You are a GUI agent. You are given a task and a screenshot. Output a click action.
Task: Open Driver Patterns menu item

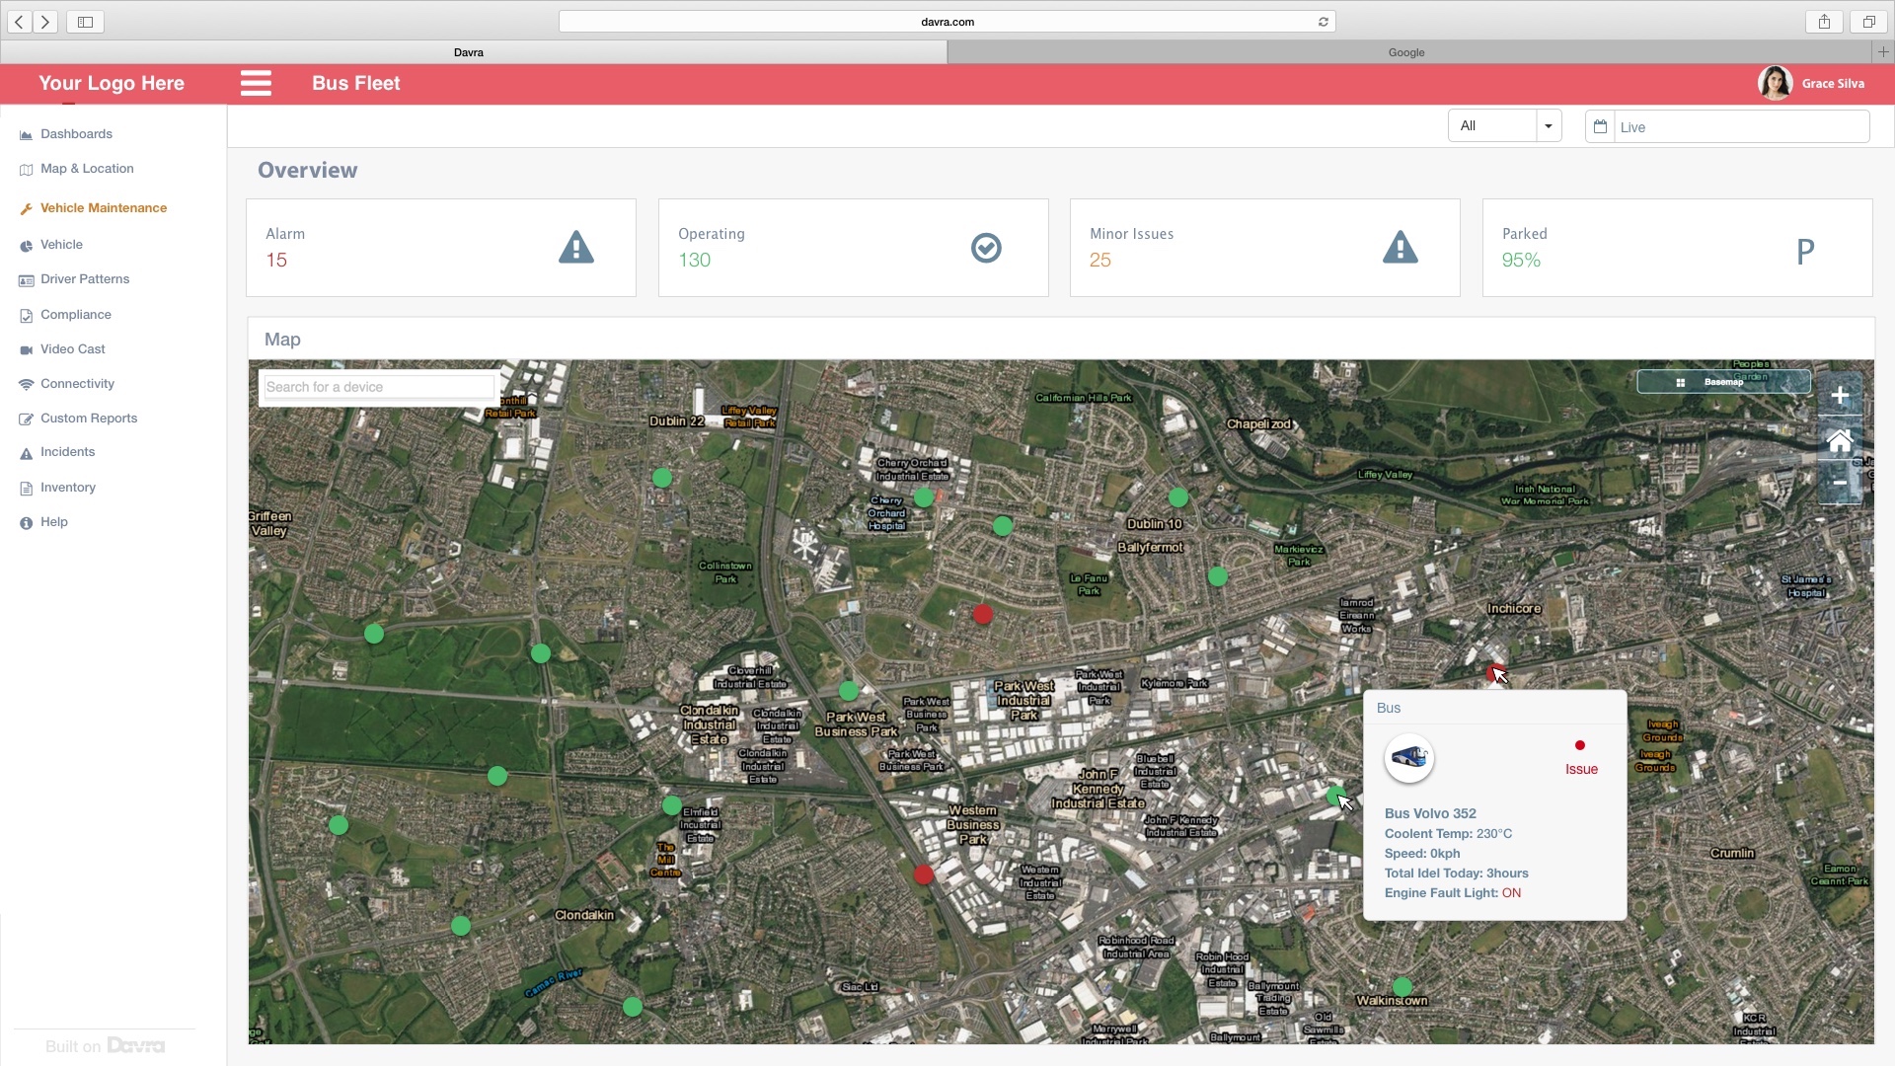pos(85,279)
